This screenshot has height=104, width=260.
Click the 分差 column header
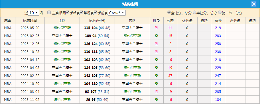click(170, 21)
